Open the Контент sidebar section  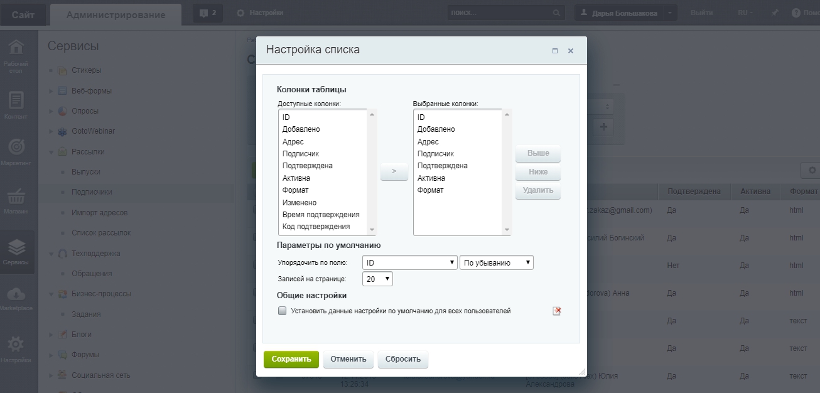[16, 104]
